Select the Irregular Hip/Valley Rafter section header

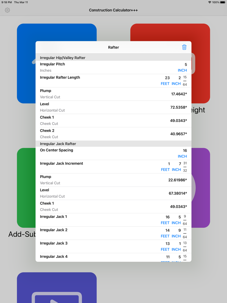point(62,58)
